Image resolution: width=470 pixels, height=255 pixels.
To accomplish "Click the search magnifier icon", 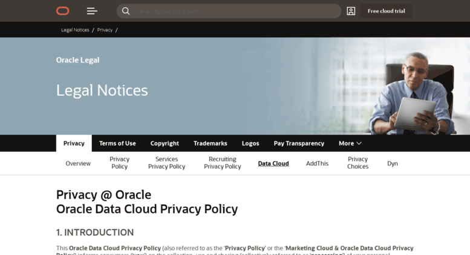I will 126,11.
